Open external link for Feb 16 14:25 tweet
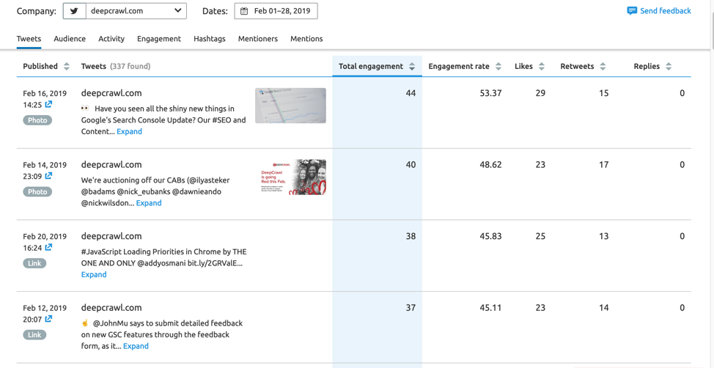Image resolution: width=714 pixels, height=368 pixels. point(48,104)
